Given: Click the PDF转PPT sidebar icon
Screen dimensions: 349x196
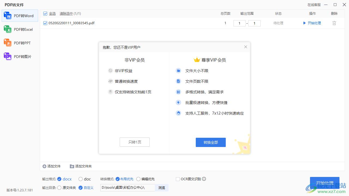Looking at the screenshot, I should point(7,43).
